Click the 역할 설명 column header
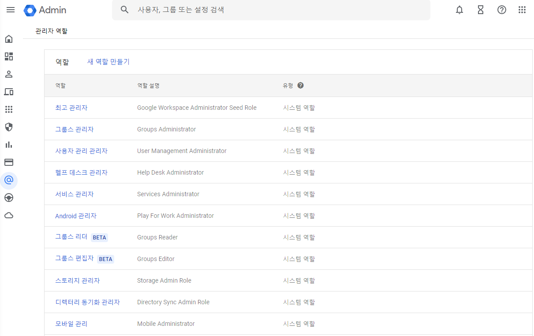 click(x=148, y=86)
